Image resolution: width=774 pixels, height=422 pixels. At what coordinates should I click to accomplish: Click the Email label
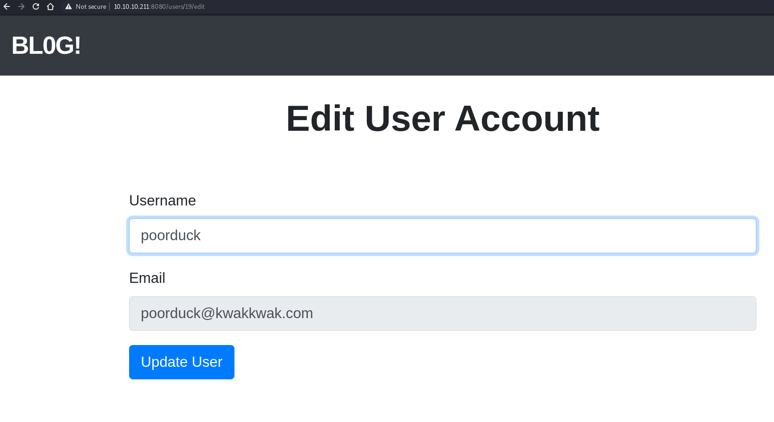(147, 278)
